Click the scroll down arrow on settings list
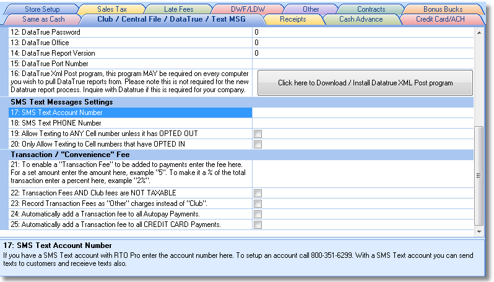This screenshot has height=282, width=494. click(478, 231)
